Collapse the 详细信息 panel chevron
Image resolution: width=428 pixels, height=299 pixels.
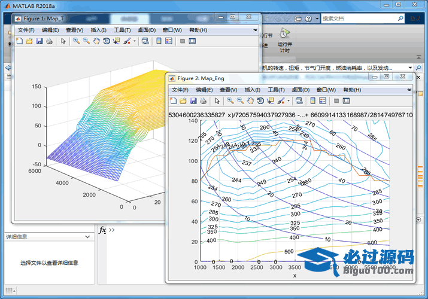tap(88, 237)
